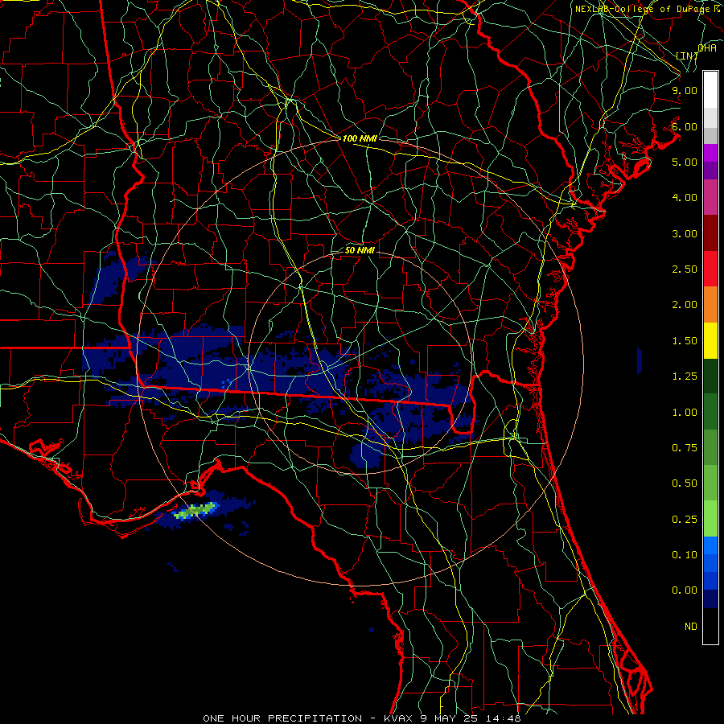724x724 pixels.
Task: Click the isolated blue echo offshore in the Atlantic
Action: click(639, 360)
